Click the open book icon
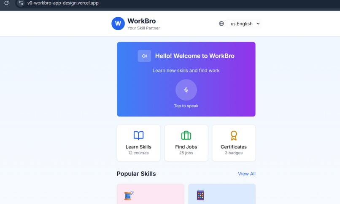 coord(138,135)
